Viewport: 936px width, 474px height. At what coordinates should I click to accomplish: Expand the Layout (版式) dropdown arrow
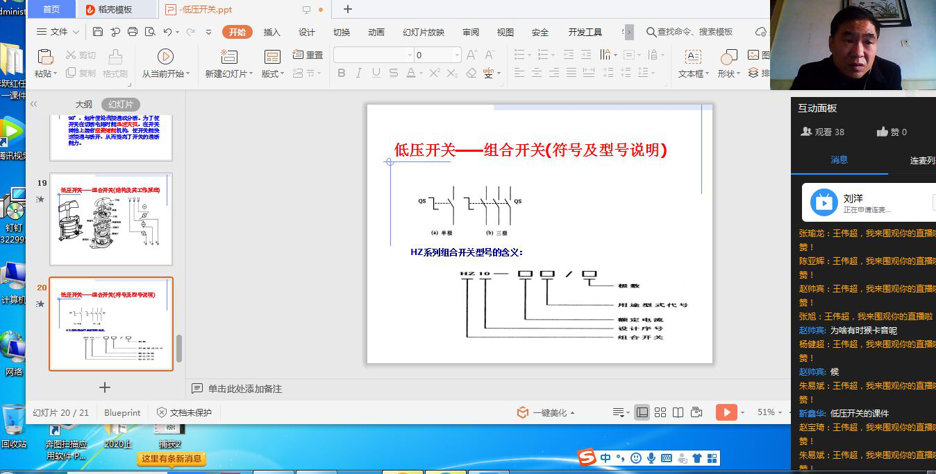pyautogui.click(x=282, y=73)
